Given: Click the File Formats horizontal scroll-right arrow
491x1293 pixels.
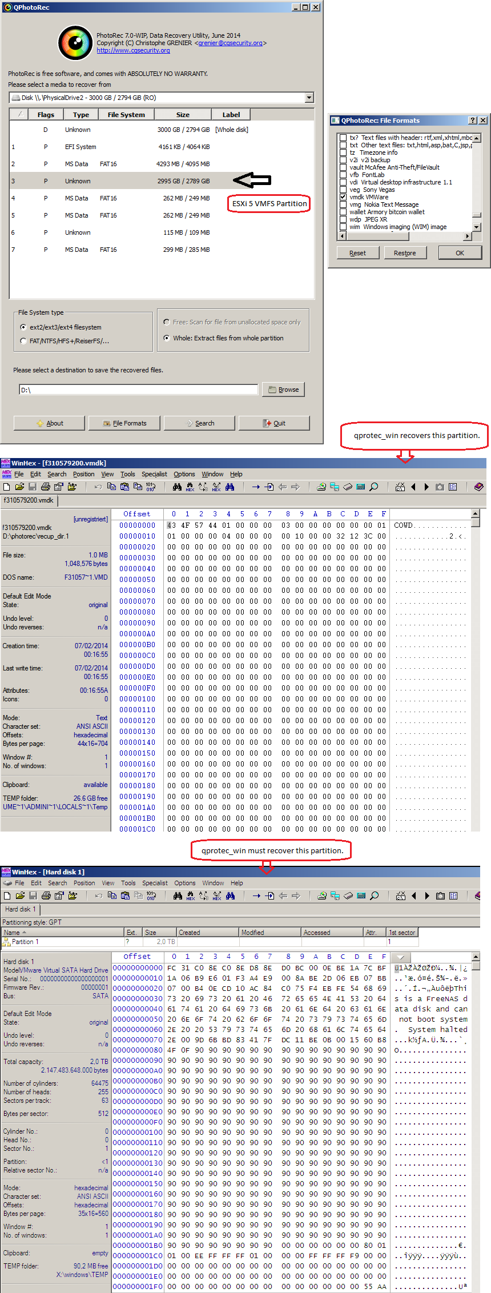Looking at the screenshot, I should click(x=468, y=236).
